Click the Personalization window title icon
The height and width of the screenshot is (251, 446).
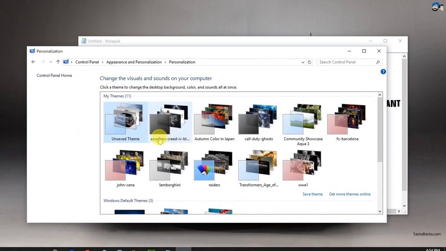[x=32, y=51]
